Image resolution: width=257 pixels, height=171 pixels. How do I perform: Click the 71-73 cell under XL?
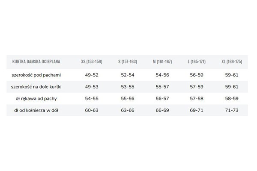232,110
